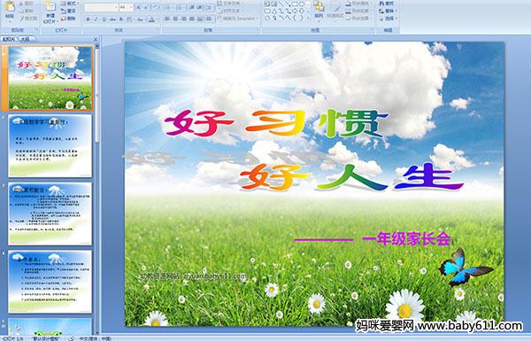Toggle Align Text Right

click(184, 19)
